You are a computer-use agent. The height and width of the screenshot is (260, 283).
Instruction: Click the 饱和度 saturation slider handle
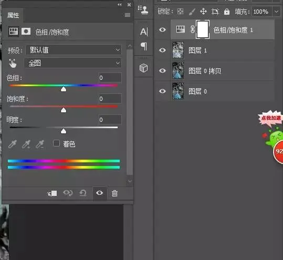tap(64, 110)
